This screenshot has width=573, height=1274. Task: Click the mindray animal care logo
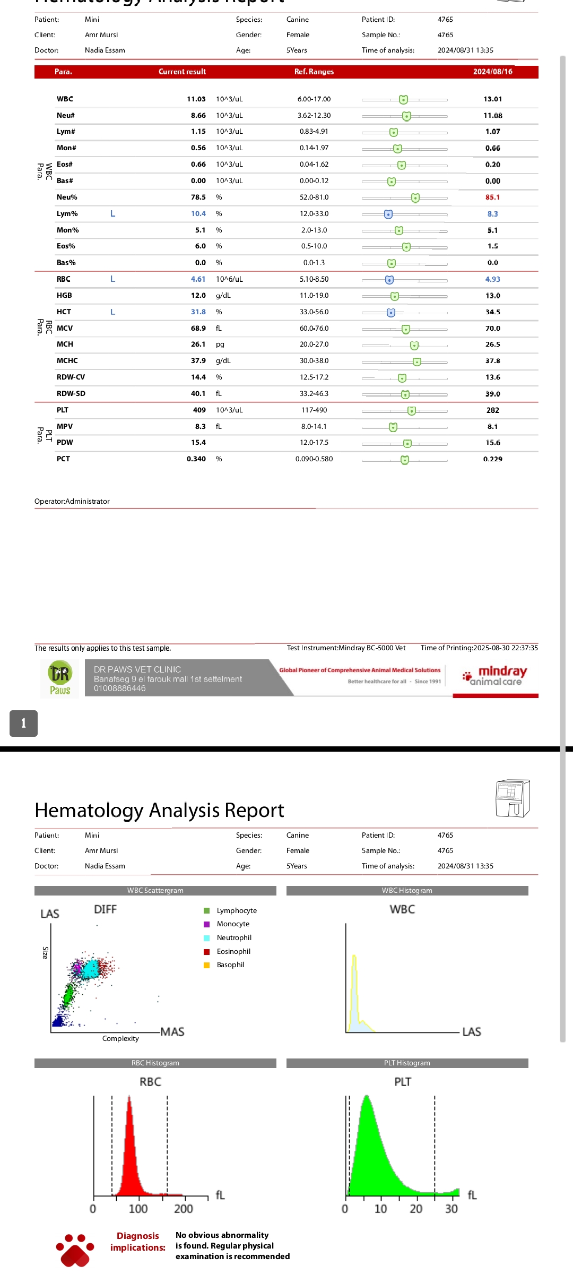[x=495, y=676]
